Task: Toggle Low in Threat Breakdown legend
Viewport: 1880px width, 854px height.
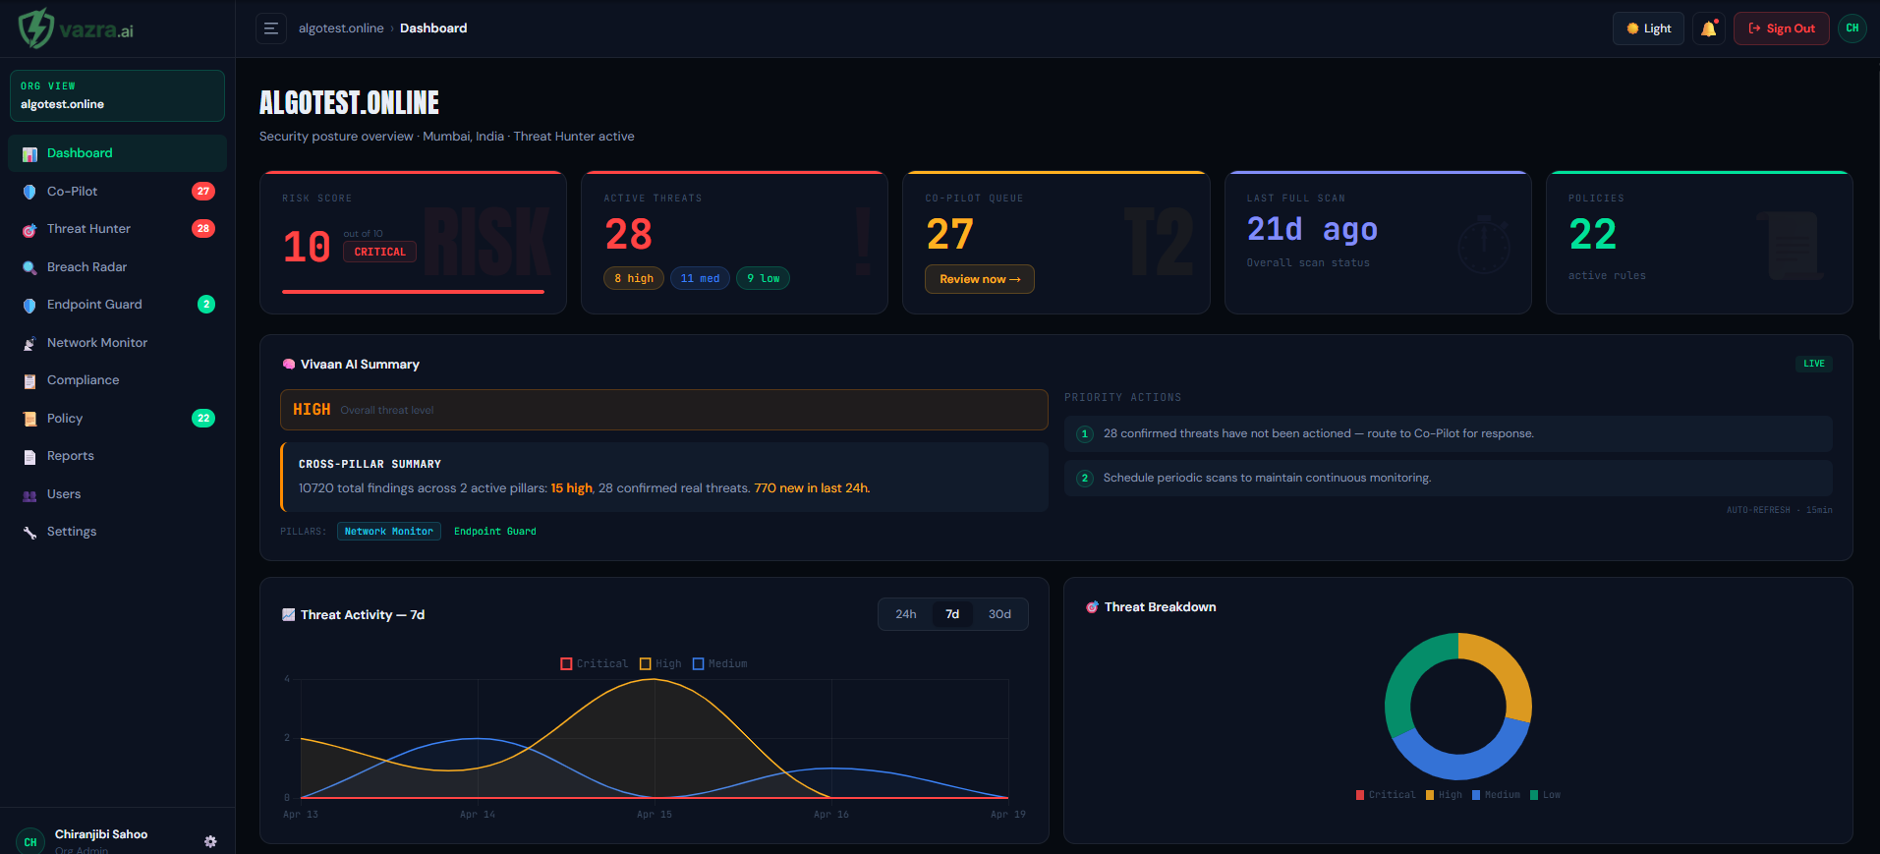Action: [1546, 795]
